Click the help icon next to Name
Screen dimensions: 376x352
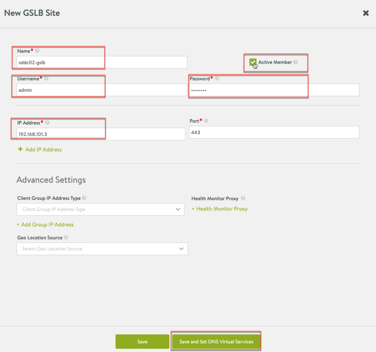(37, 51)
